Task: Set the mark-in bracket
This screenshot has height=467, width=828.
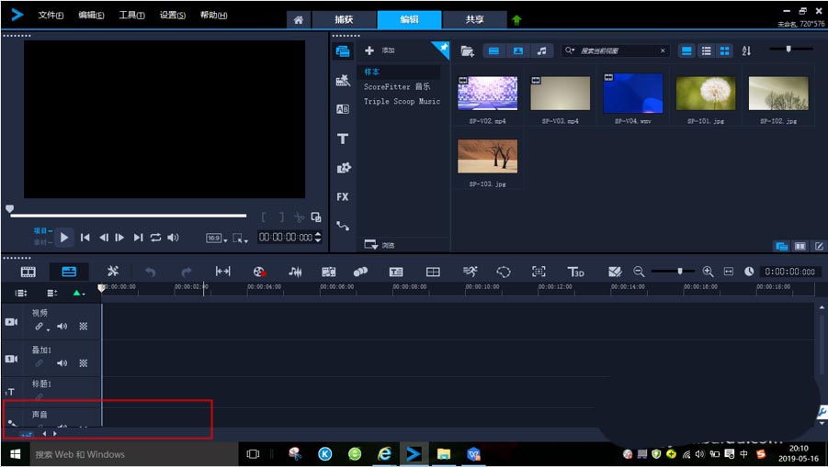Action: coord(264,217)
